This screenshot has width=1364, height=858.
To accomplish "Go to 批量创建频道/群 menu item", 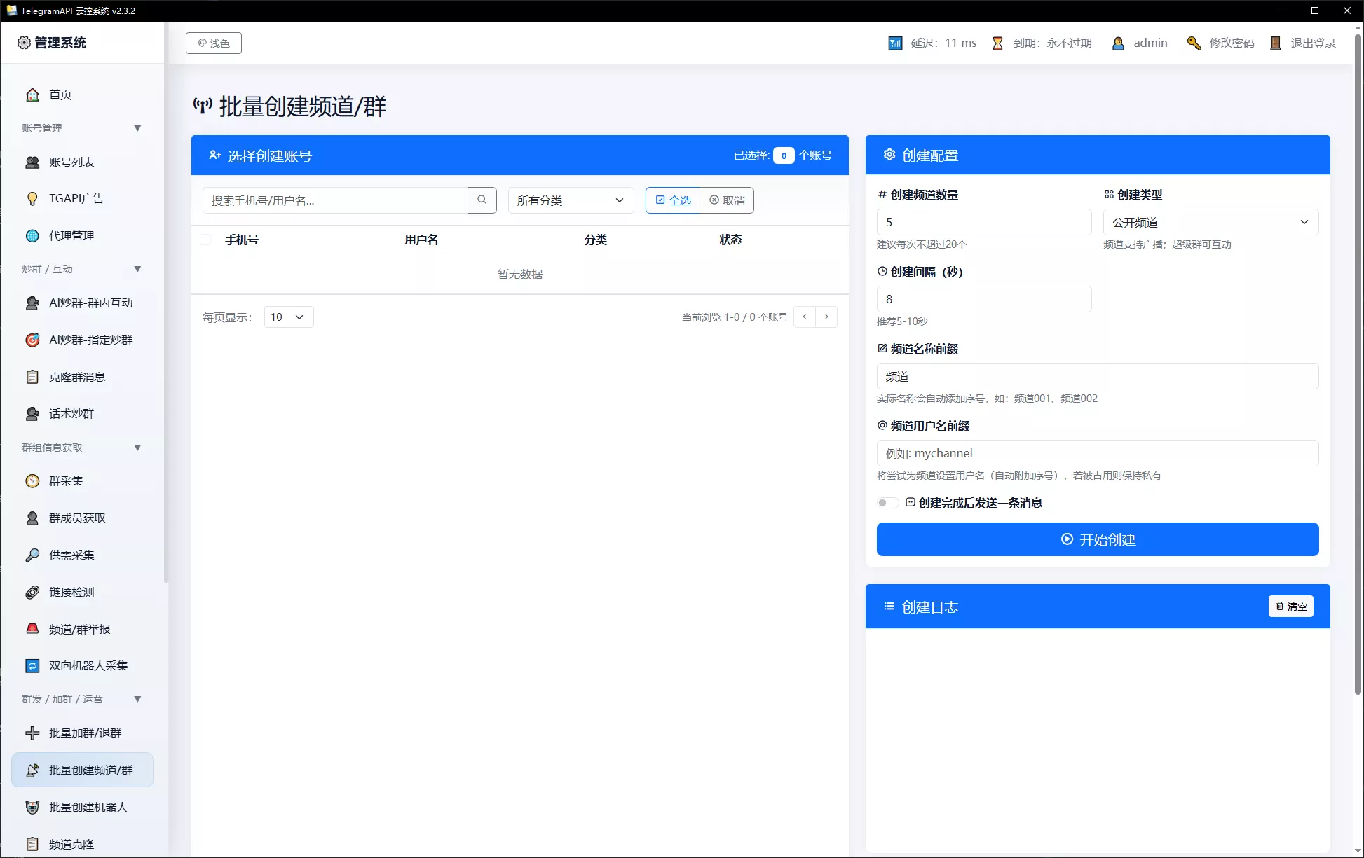I will [82, 770].
